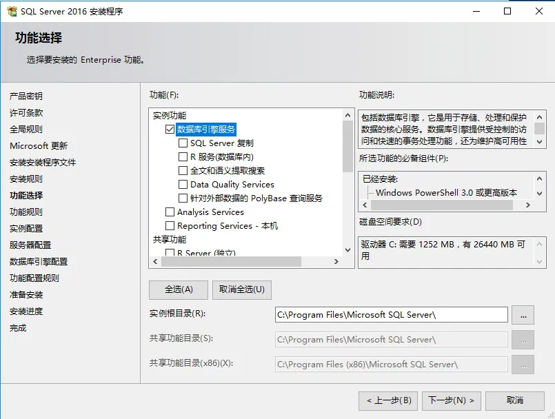
Task: Select 产品密钥 step in sidebar
Action: [26, 96]
